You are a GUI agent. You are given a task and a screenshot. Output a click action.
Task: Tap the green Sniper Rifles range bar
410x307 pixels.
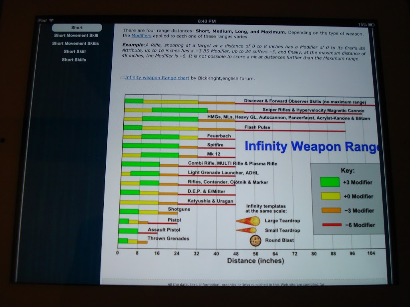(180, 110)
